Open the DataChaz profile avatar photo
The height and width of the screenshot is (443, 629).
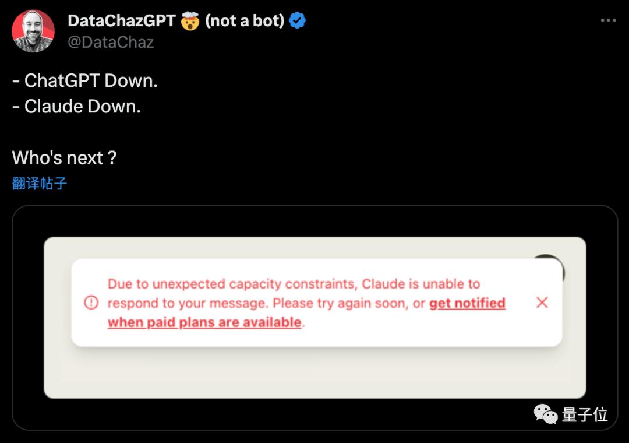click(x=33, y=31)
